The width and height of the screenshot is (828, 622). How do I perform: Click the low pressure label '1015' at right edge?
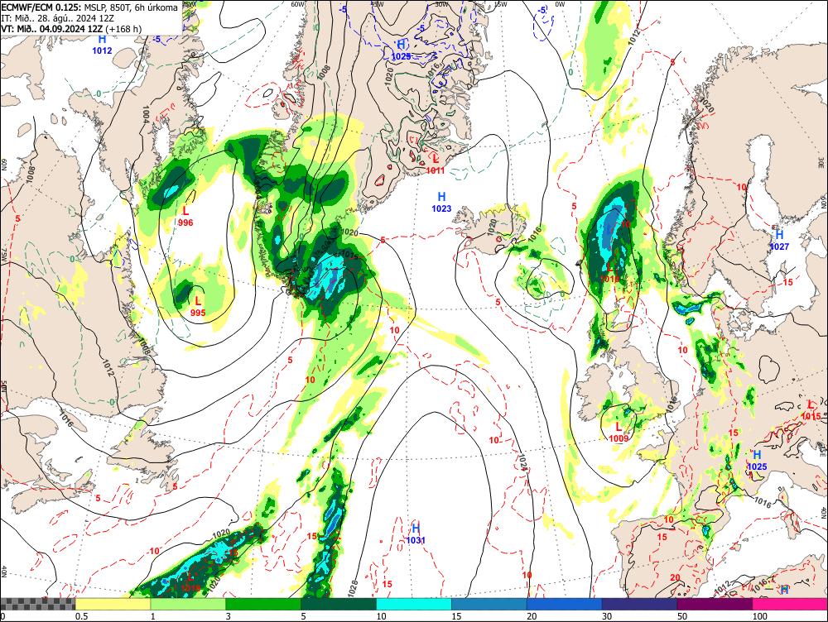[811, 416]
